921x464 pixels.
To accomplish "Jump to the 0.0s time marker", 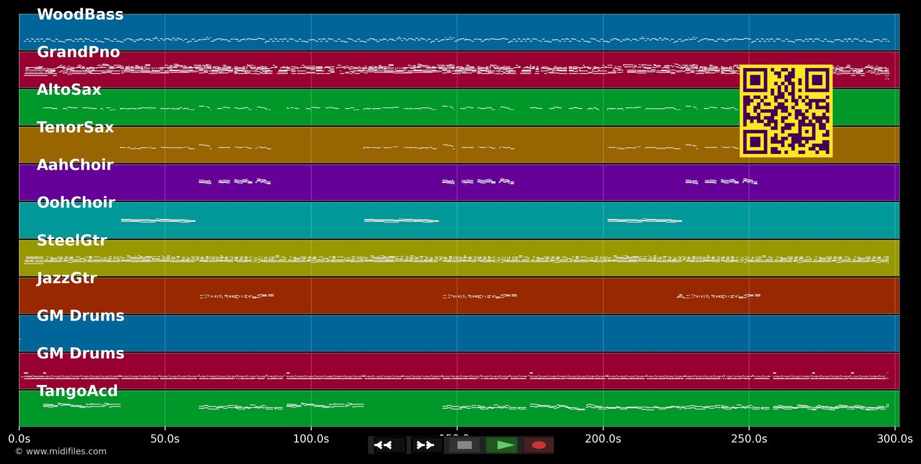I will click(x=19, y=439).
